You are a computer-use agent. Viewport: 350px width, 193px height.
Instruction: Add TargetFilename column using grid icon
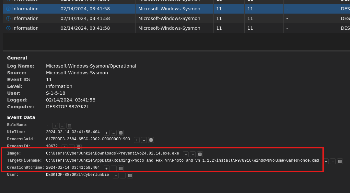(340, 161)
